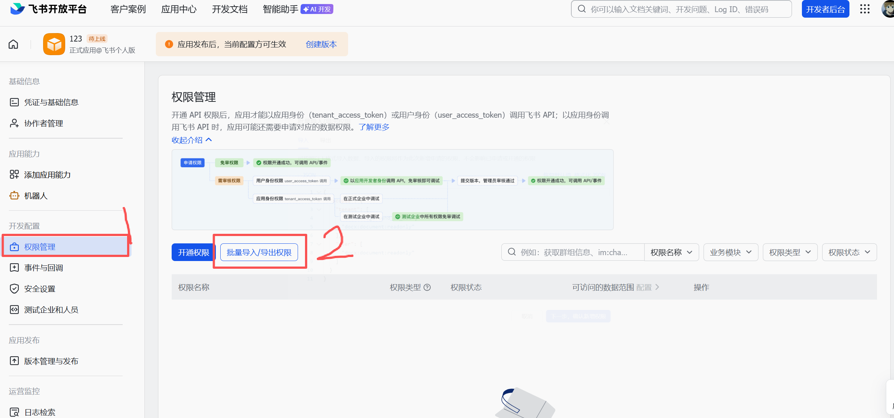
Task: Focus the permission search field 例如：获取群组信息
Action: point(574,252)
